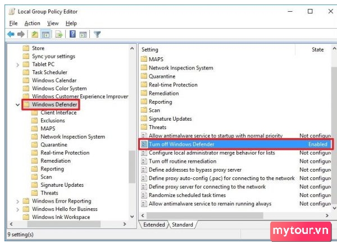Select Real-time Protection in the tree
Image resolution: width=337 pixels, height=248 pixels.
click(65, 153)
